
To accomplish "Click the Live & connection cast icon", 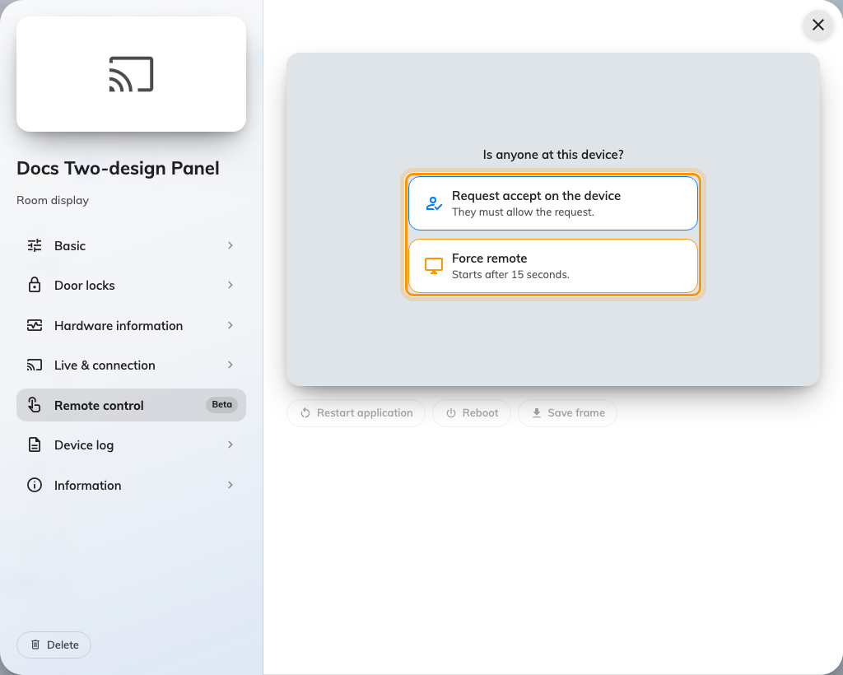I will (x=35, y=365).
